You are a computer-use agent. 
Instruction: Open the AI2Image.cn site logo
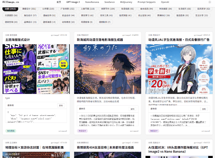11,2
